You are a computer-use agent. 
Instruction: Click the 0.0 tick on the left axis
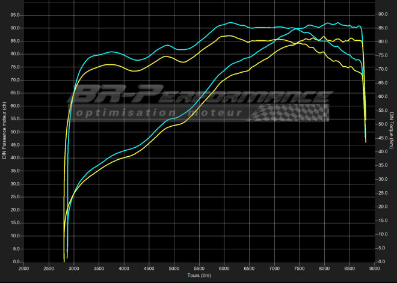(15, 262)
